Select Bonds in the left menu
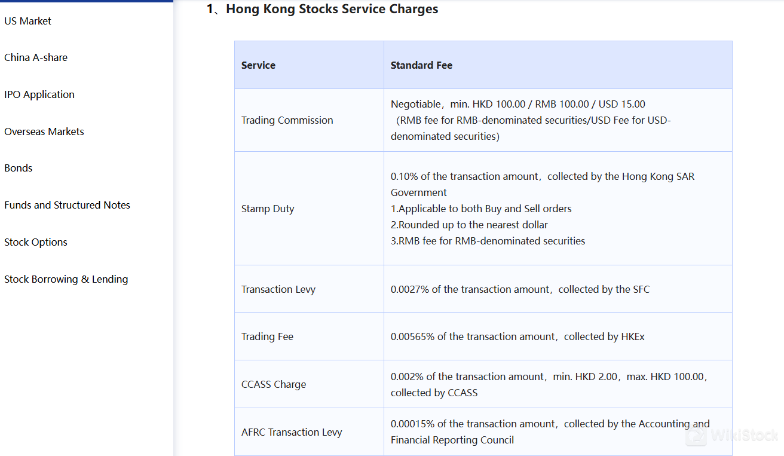This screenshot has width=784, height=456. coord(19,168)
